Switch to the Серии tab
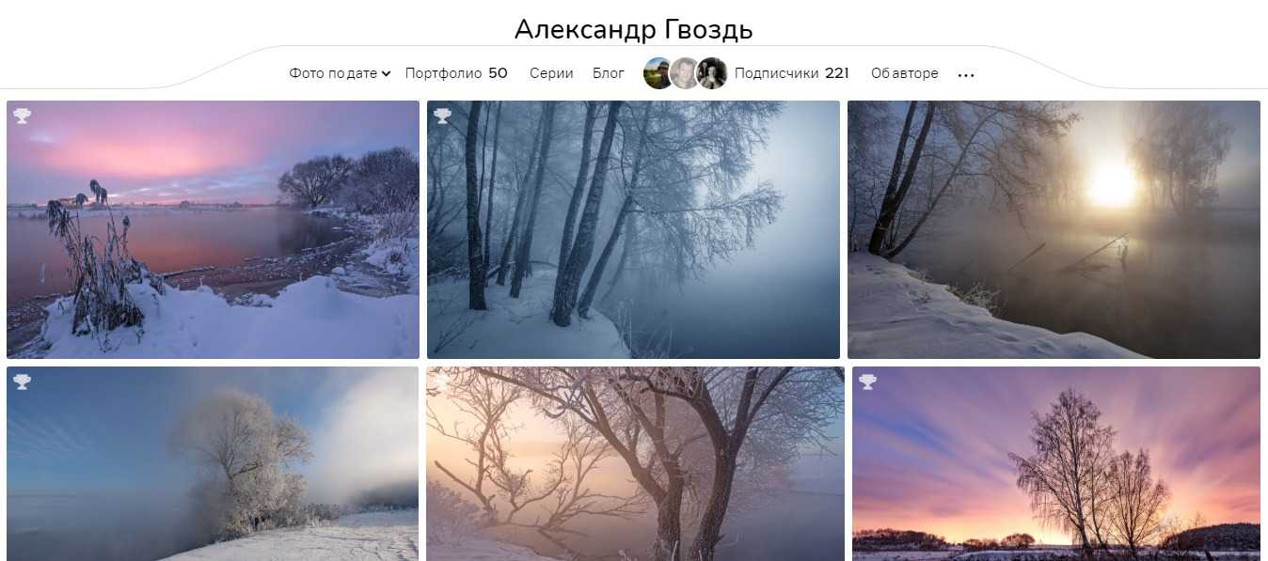This screenshot has width=1268, height=561. (x=551, y=73)
